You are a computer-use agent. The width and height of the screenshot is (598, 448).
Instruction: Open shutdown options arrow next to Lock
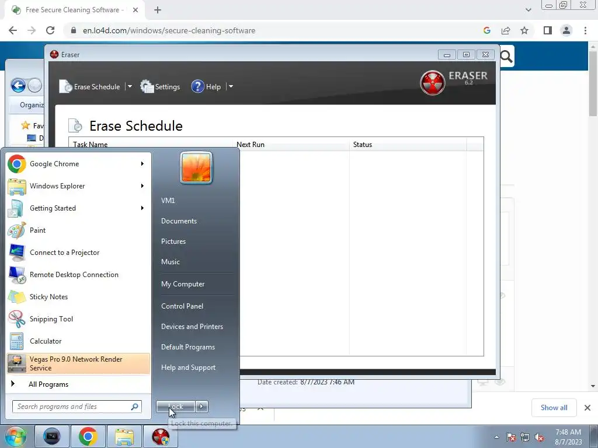[x=201, y=407]
